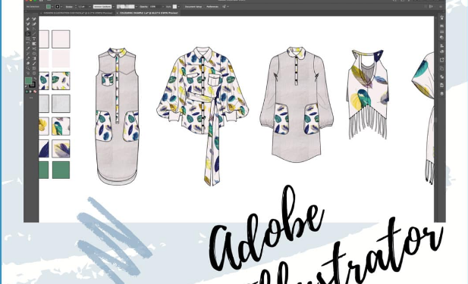The image size is (468, 284).
Task: Open the stroke weight dropdown arrow
Action: point(90,7)
